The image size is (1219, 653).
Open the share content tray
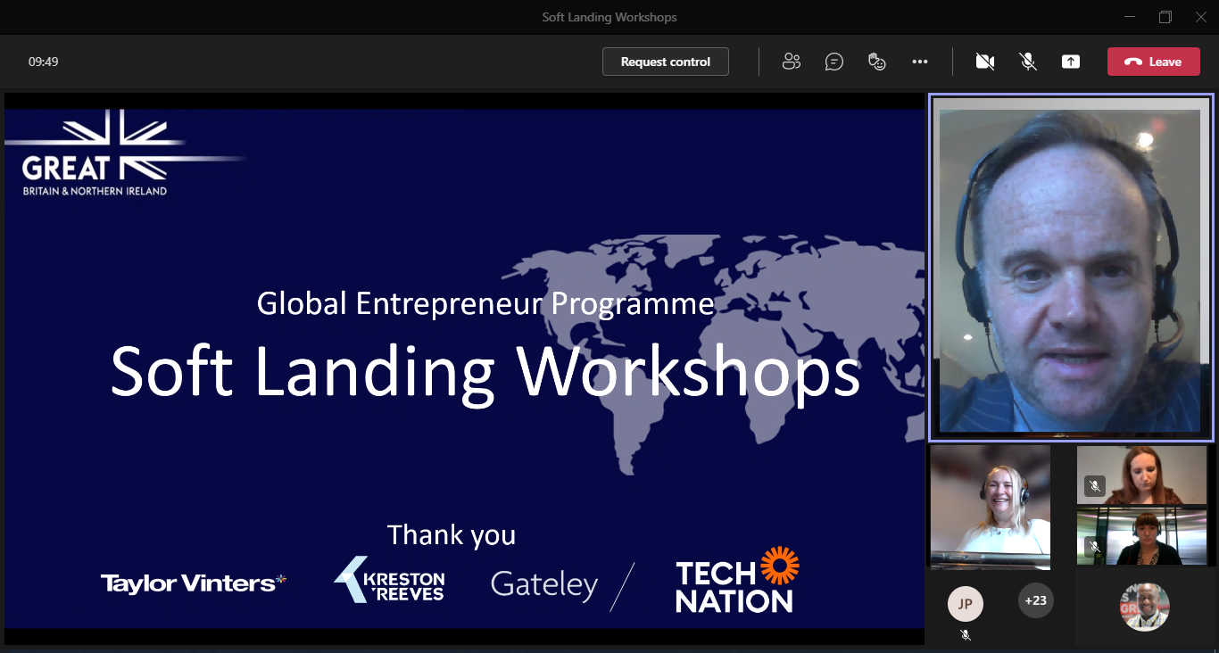pos(1071,62)
